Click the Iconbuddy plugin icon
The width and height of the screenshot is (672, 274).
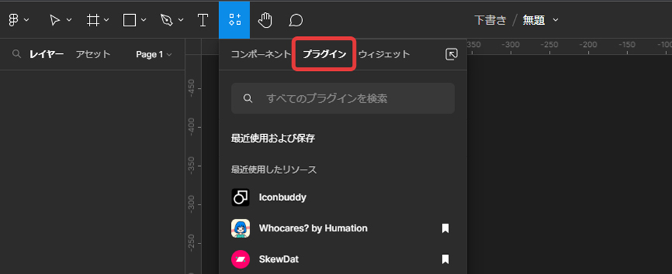click(x=240, y=197)
